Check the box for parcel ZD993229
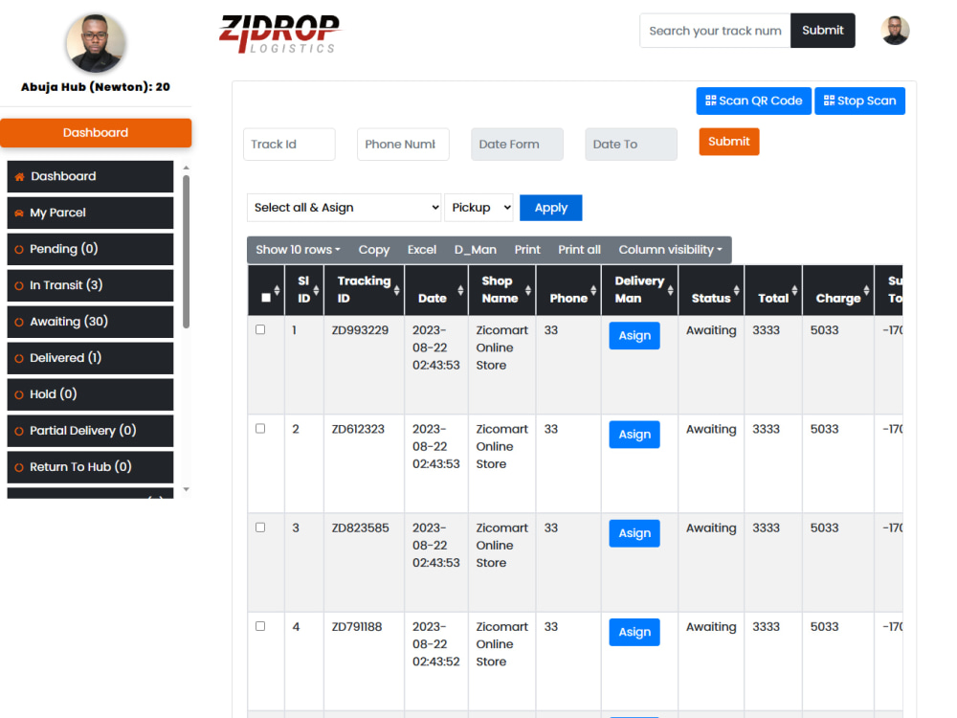This screenshot has width=957, height=718. click(x=260, y=329)
